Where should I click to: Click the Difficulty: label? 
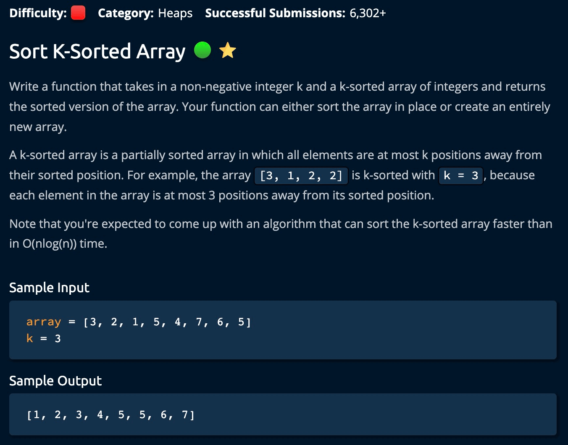38,13
